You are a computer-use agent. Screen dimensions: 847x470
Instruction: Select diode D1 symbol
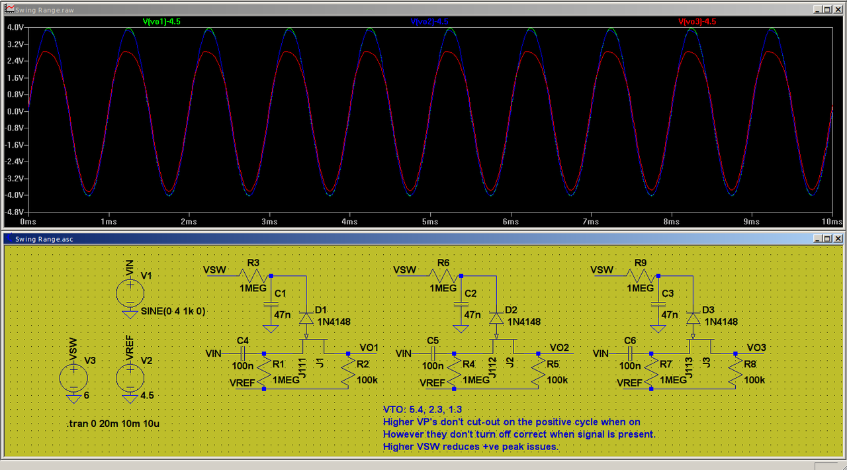(306, 318)
